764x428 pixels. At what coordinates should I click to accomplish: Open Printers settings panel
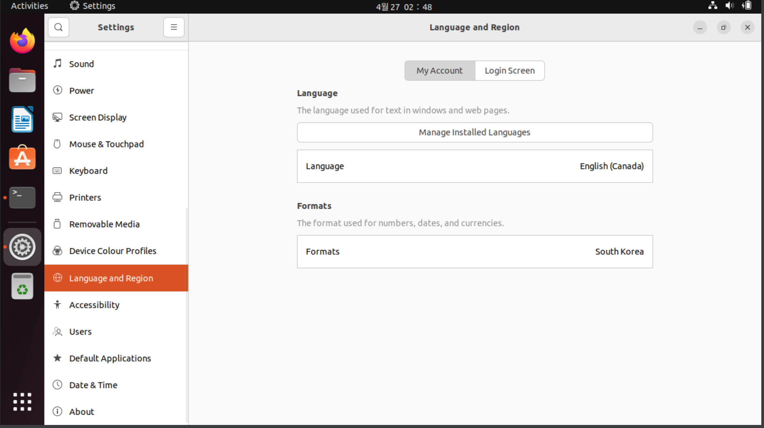coord(85,197)
